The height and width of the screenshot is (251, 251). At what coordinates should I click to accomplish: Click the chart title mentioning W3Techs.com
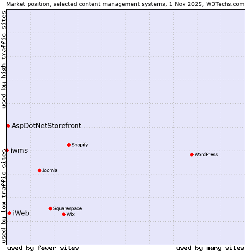tap(125, 4)
